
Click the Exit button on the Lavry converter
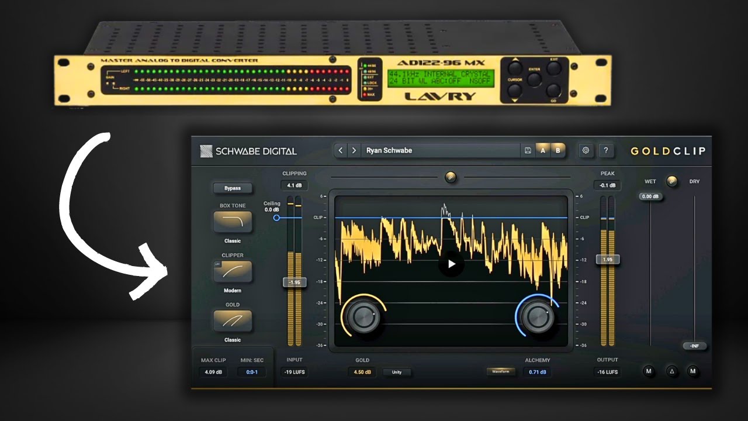[554, 67]
